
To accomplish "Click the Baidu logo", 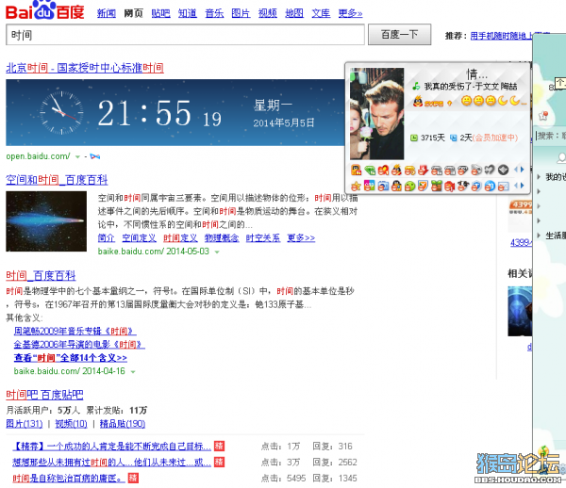I will click(44, 10).
